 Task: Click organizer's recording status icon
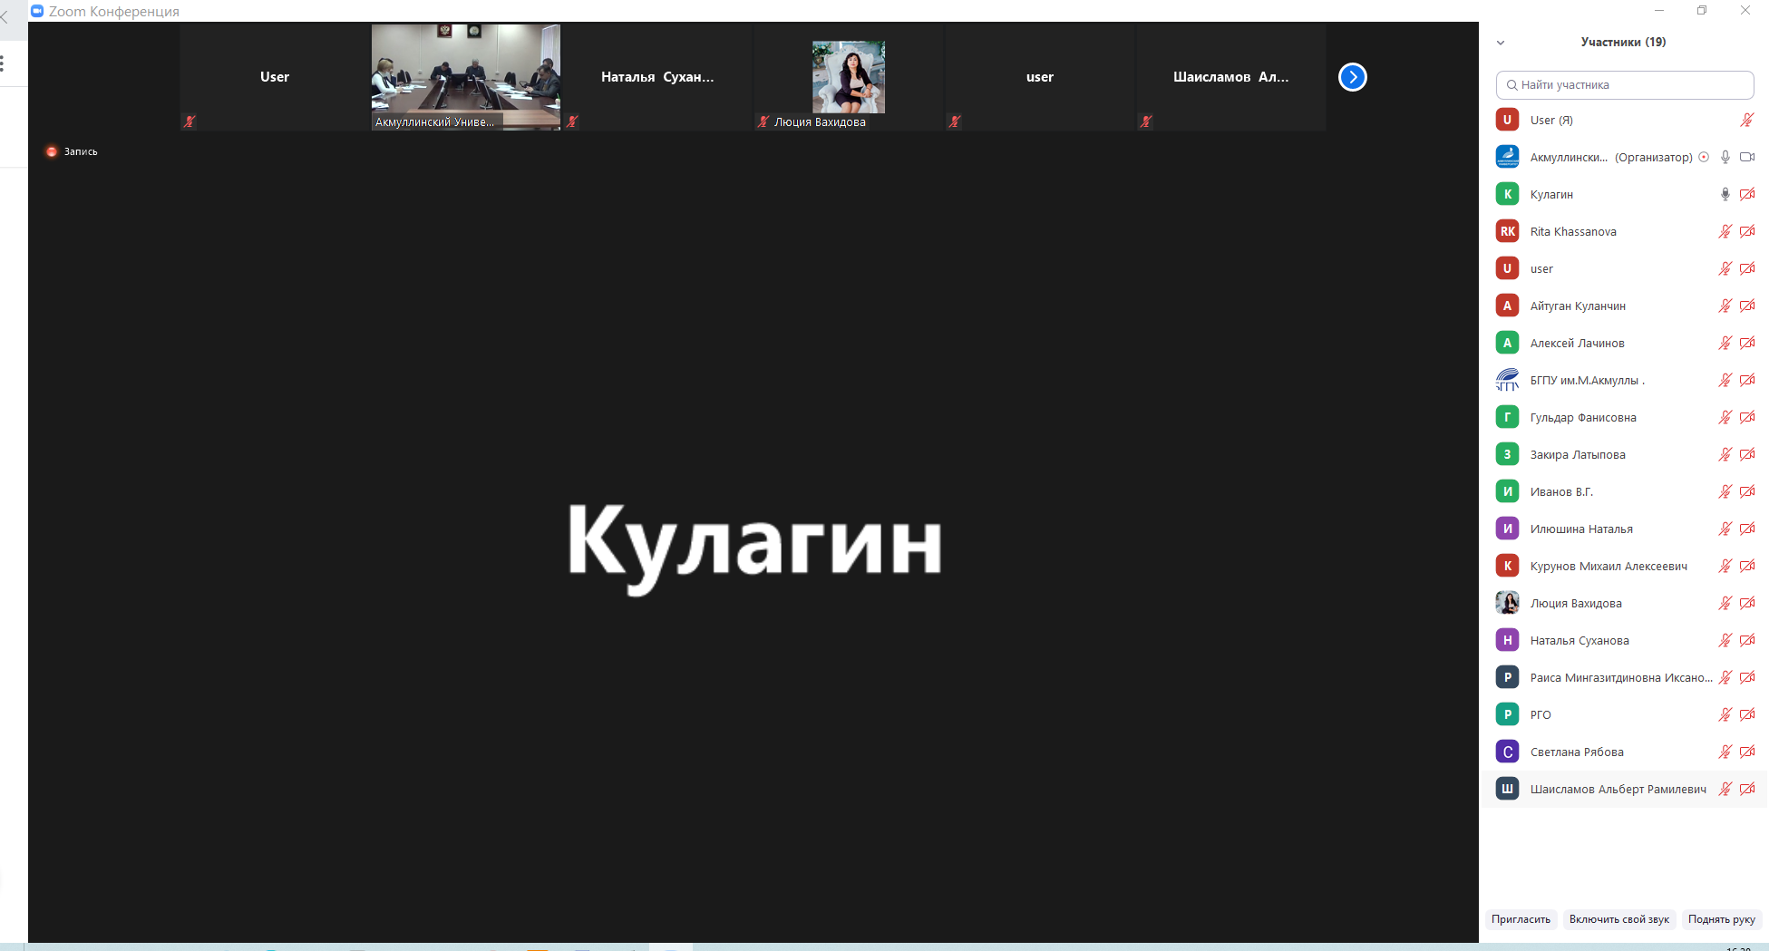pyautogui.click(x=1704, y=157)
